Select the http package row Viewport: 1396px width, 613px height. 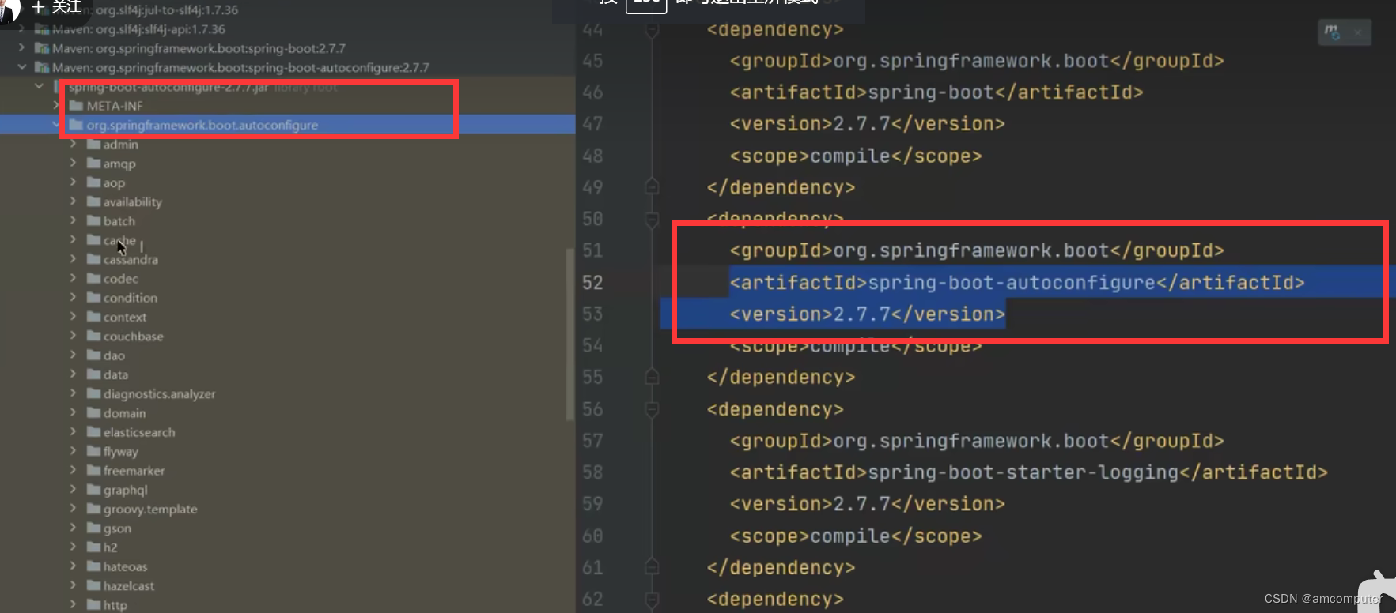[287, 604]
